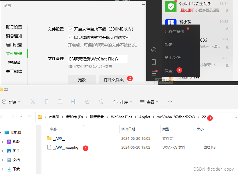
Task: Click 新建 button in Explorer toolbar
Action: coord(11,102)
